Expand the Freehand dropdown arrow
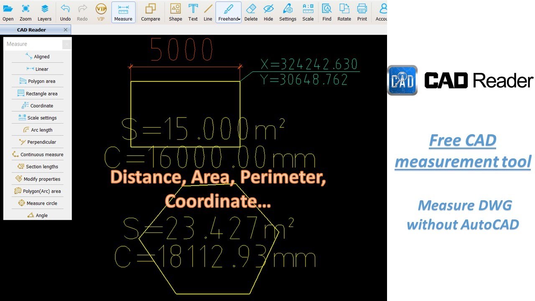This screenshot has height=301, width=535. 239,19
